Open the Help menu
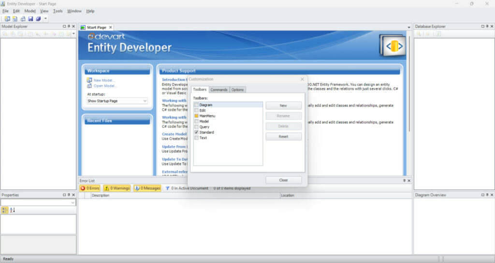Screen dimensions: 495x263 (90, 11)
